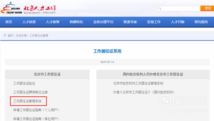
Task: Click 工作居住证管理 breadcrumb text
Action: [x=39, y=36]
